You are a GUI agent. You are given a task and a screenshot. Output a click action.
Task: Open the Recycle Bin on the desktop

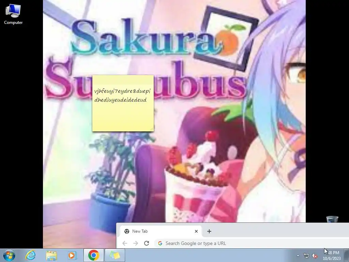click(332, 219)
